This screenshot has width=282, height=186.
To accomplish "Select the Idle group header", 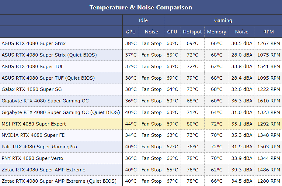I will [143, 20].
